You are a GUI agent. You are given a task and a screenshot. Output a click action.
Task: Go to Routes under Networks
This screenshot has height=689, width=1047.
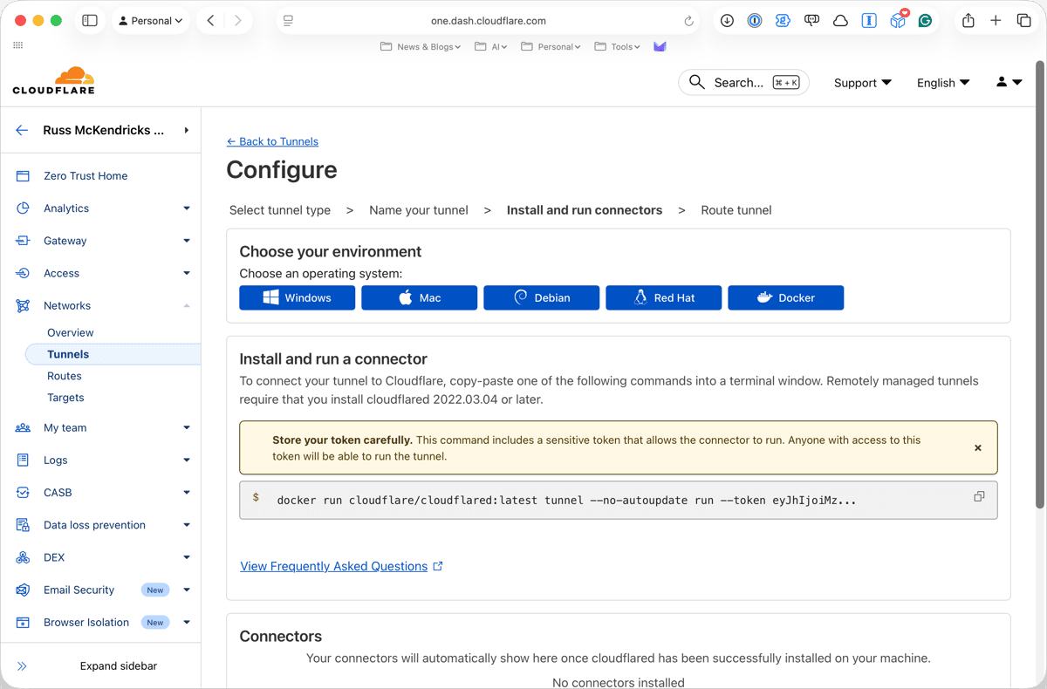point(65,376)
